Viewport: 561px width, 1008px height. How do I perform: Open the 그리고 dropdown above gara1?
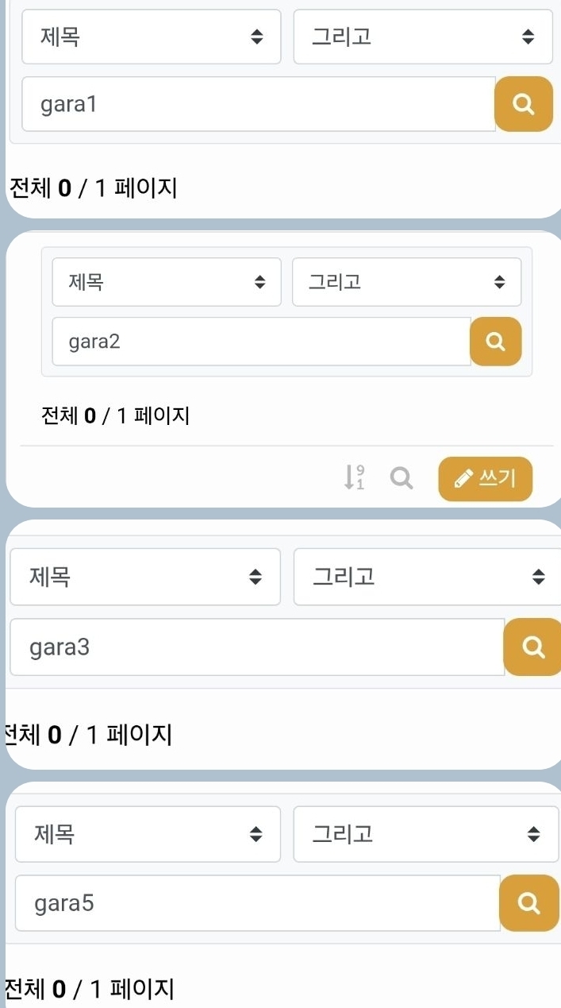(x=422, y=37)
